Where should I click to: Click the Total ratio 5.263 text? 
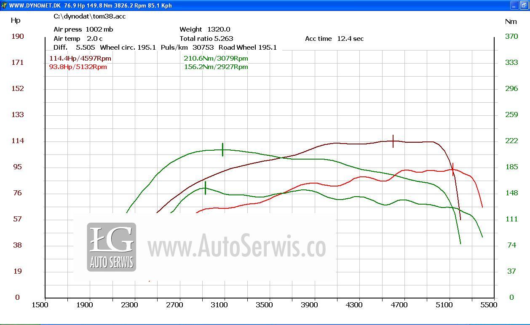tap(206, 39)
